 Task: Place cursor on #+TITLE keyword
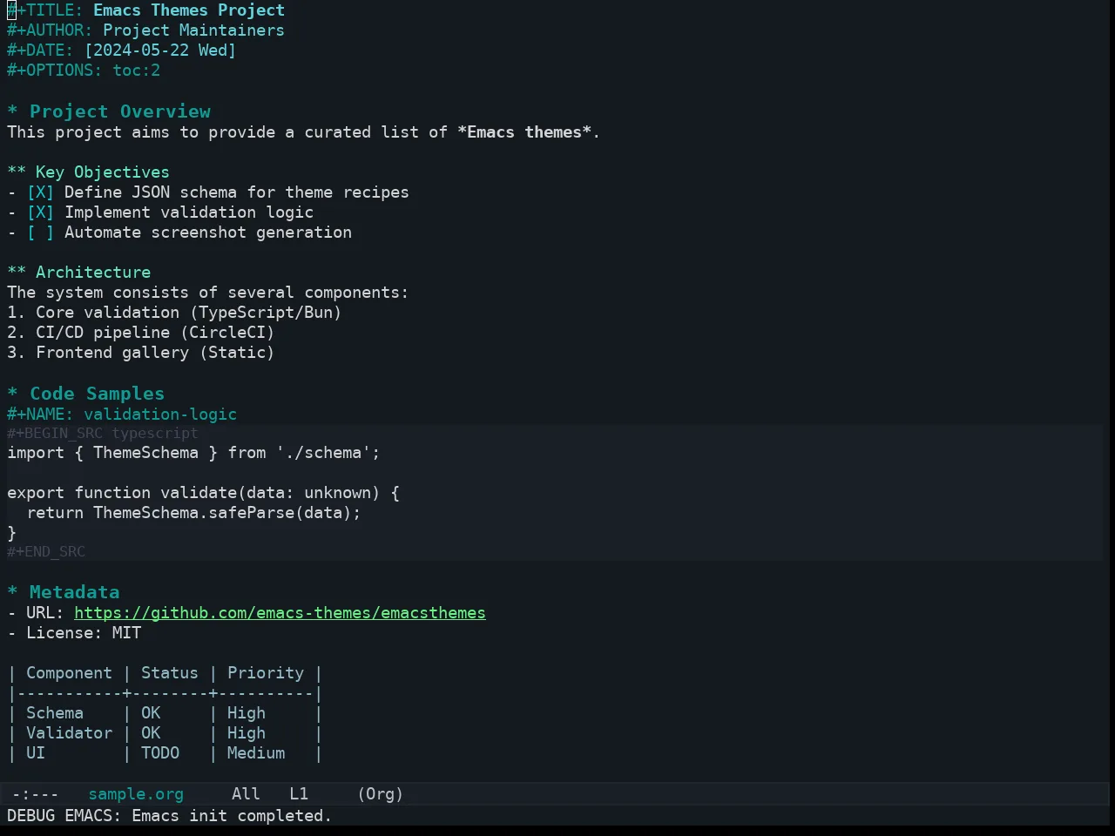coord(45,10)
